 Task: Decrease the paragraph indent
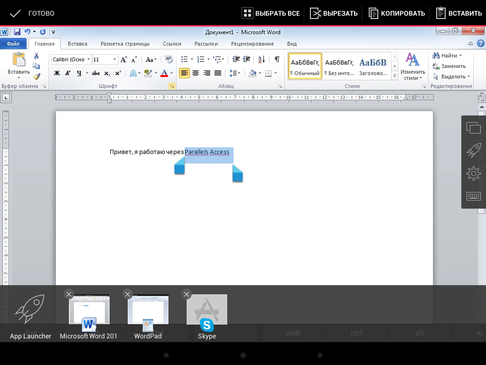pos(236,59)
